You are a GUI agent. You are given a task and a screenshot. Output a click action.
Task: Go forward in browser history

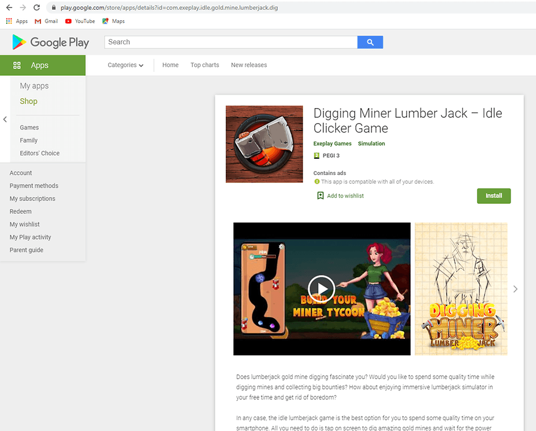click(23, 8)
